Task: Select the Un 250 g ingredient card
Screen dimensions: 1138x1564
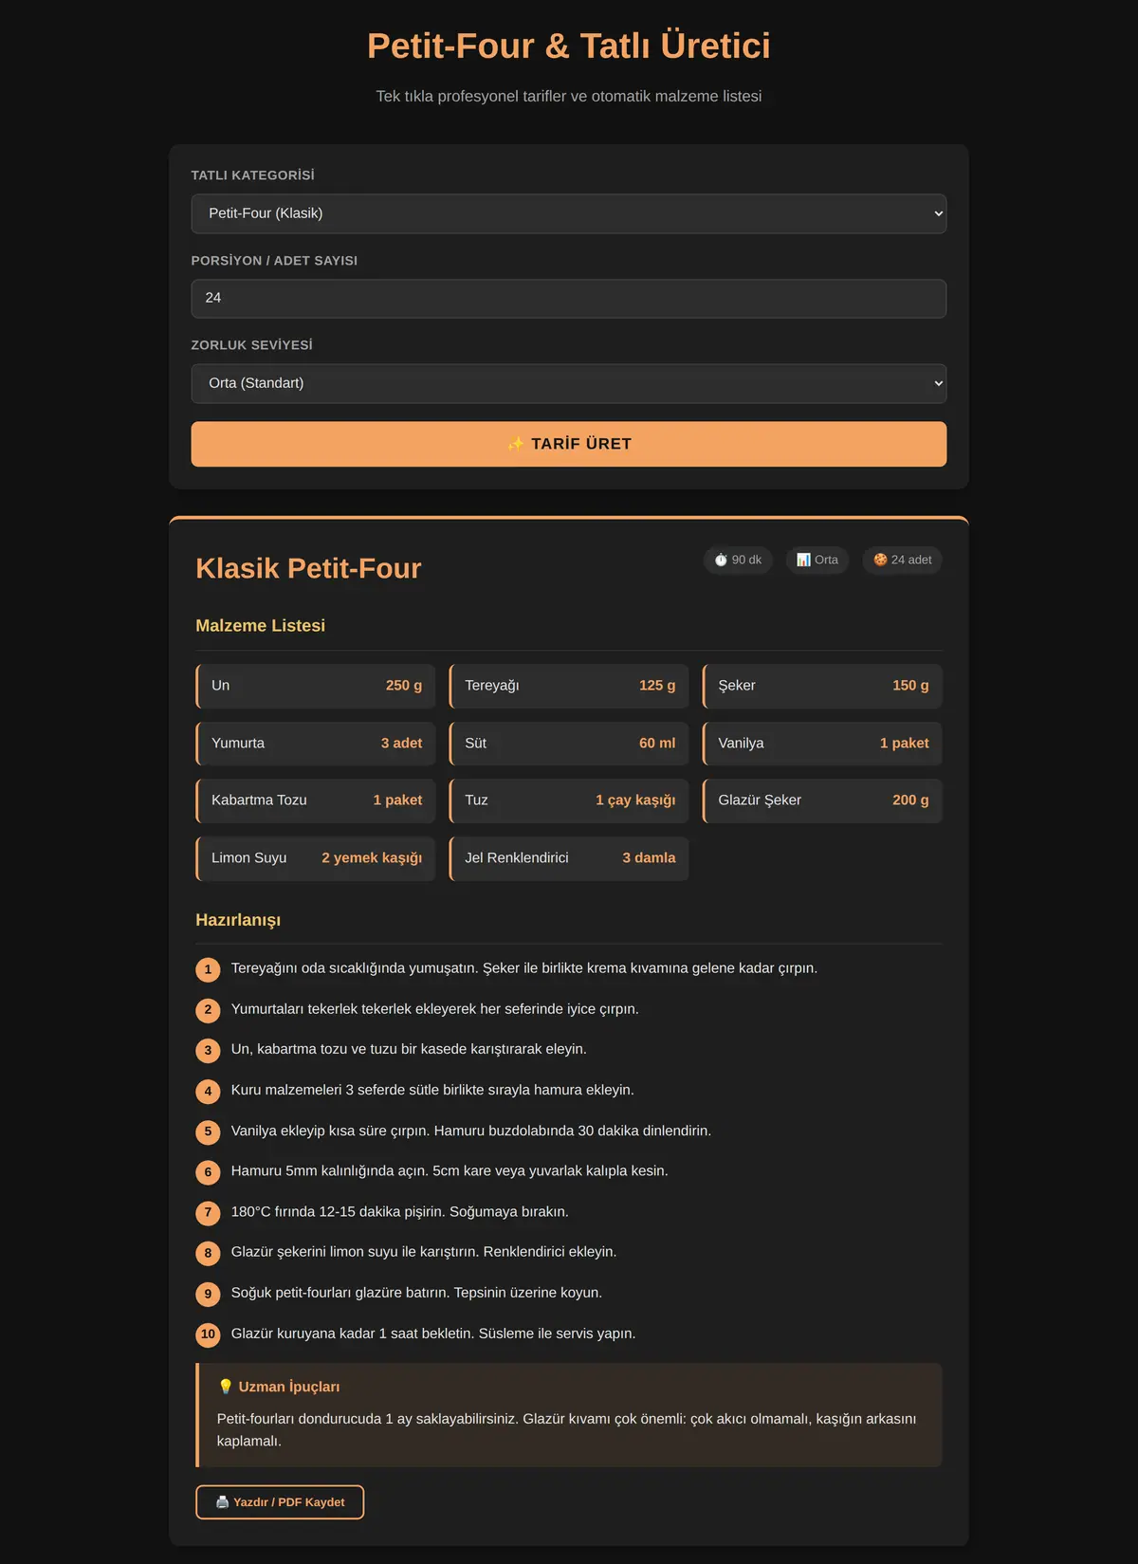Action: click(316, 686)
